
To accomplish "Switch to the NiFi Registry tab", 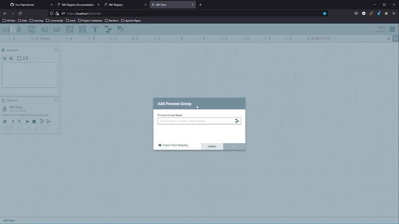I will pyautogui.click(x=125, y=4).
